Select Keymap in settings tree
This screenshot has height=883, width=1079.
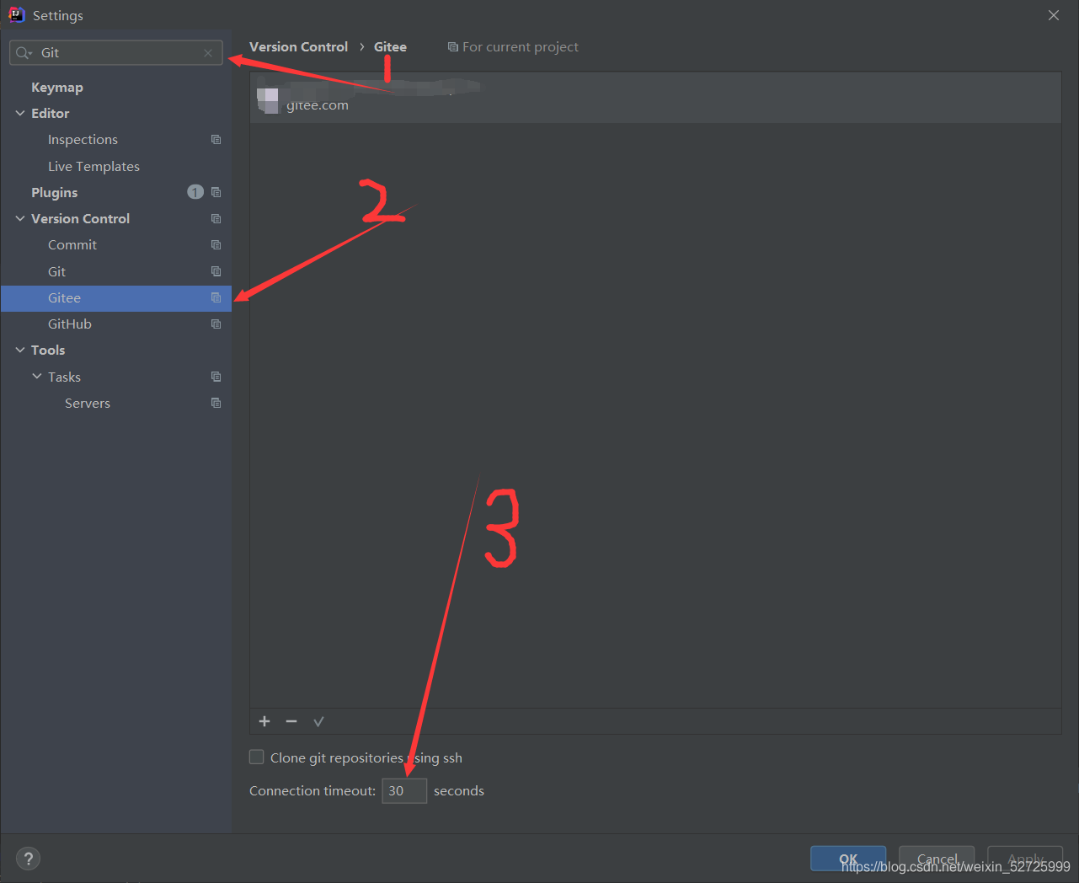57,87
